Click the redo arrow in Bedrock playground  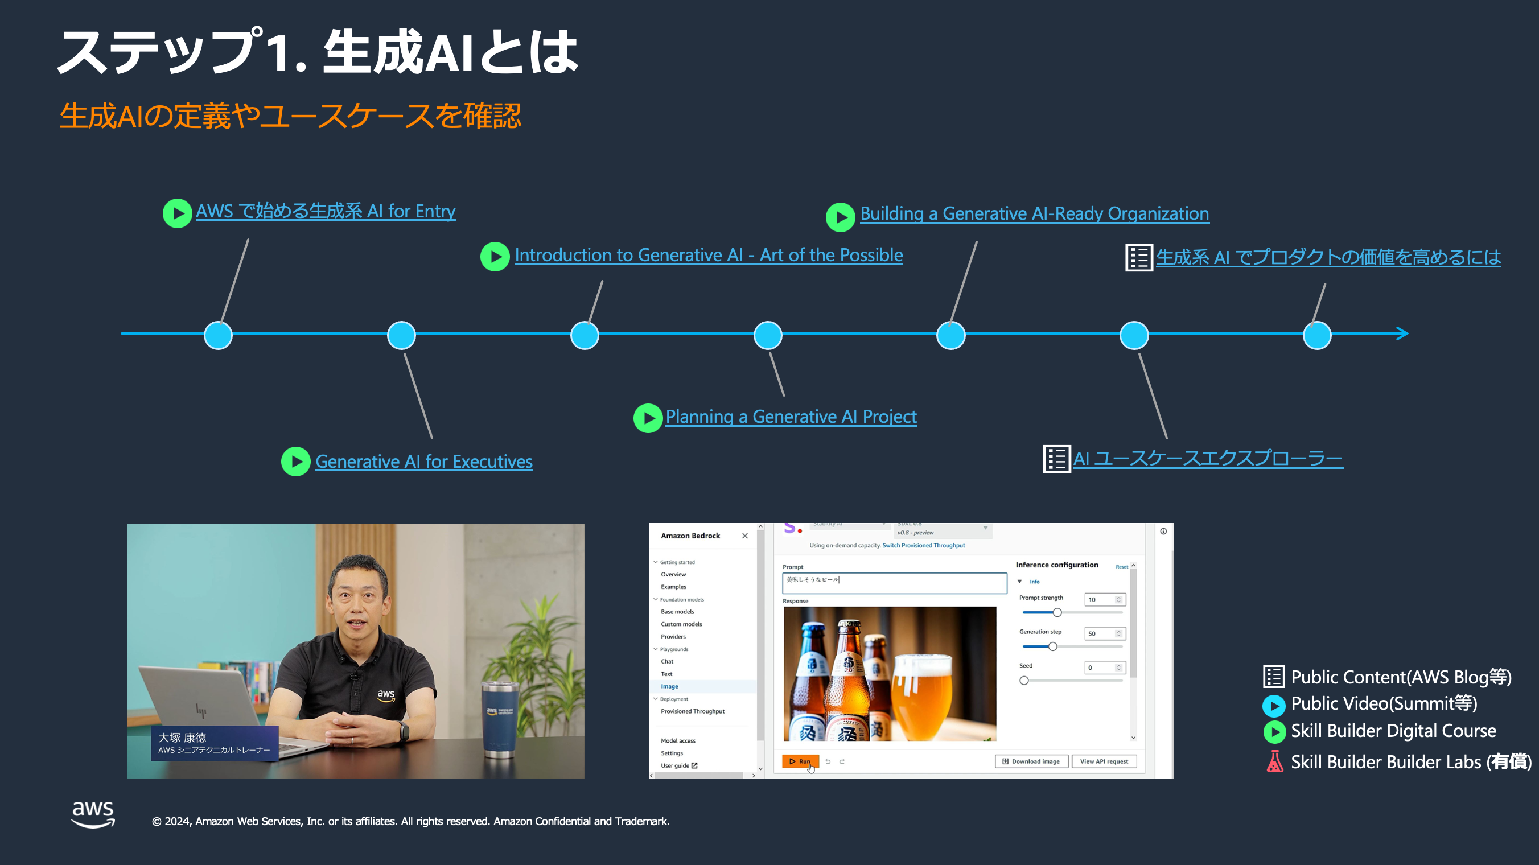click(842, 761)
